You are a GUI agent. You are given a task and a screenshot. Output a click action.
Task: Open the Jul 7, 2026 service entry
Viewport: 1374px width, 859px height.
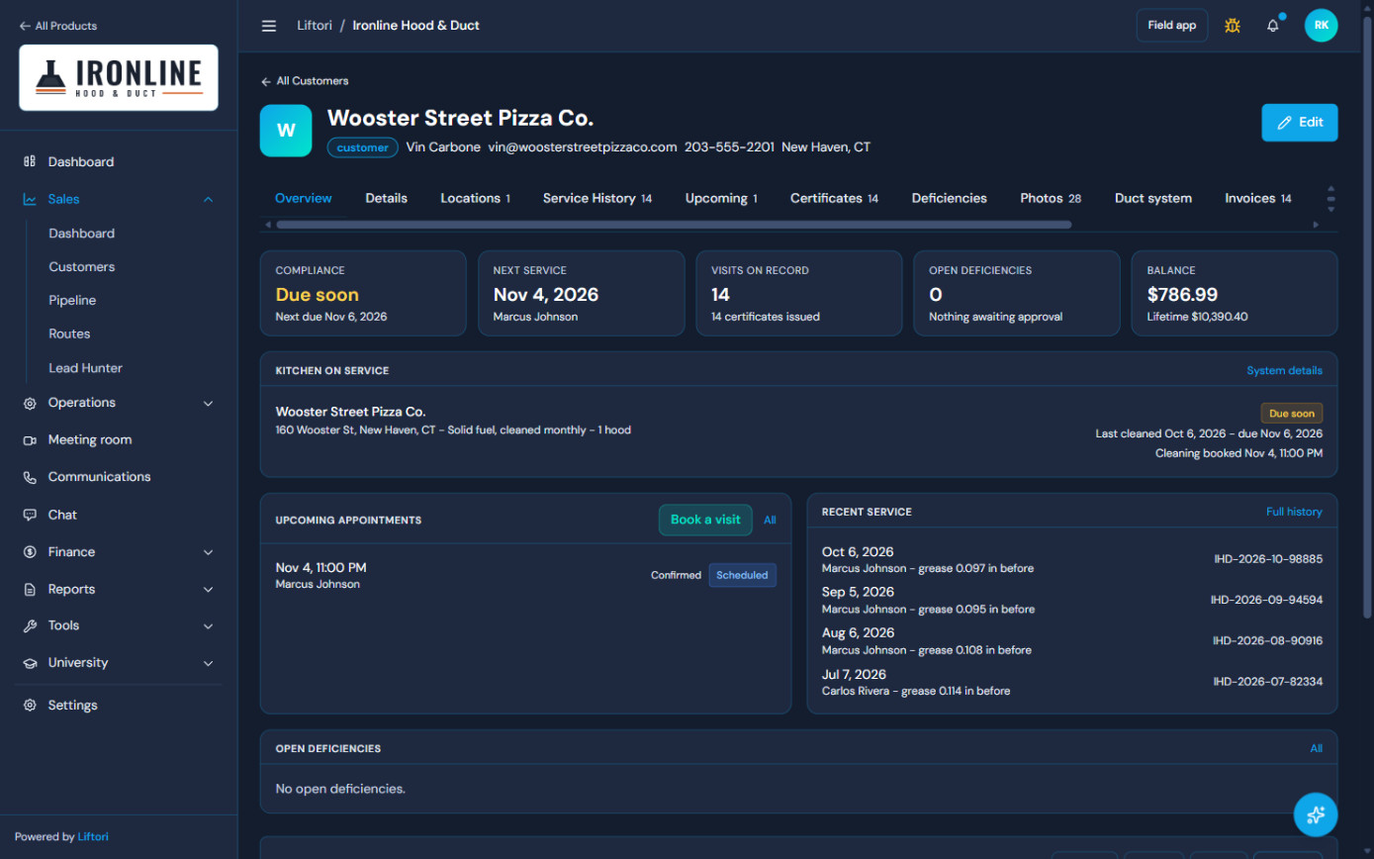pos(1072,681)
